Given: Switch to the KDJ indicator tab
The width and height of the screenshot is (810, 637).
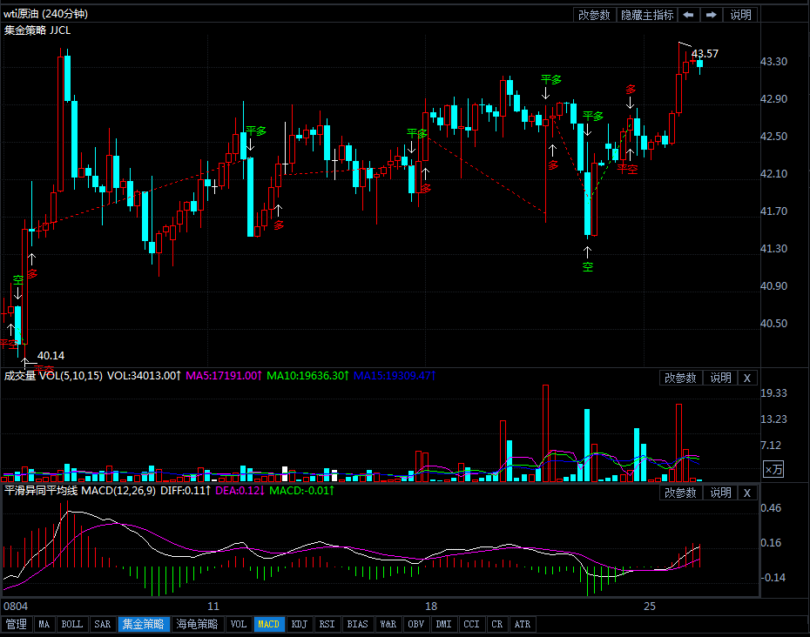Looking at the screenshot, I should pyautogui.click(x=299, y=624).
